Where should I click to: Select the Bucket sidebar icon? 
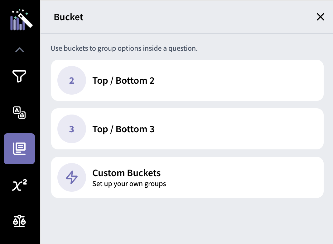click(x=19, y=149)
